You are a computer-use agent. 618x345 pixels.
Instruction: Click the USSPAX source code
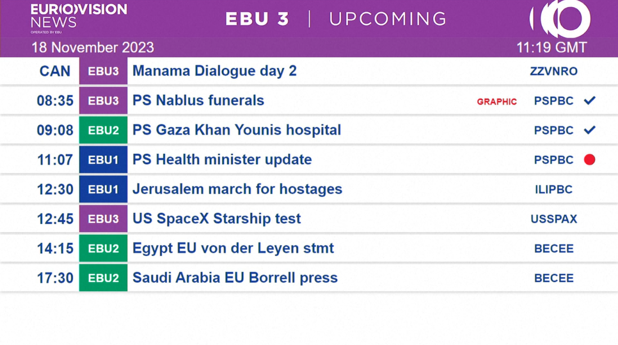pyautogui.click(x=554, y=219)
